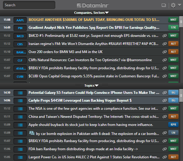Open the Gradient Analyst Nick Yee headline
The width and height of the screenshot is (183, 161).
(94, 28)
